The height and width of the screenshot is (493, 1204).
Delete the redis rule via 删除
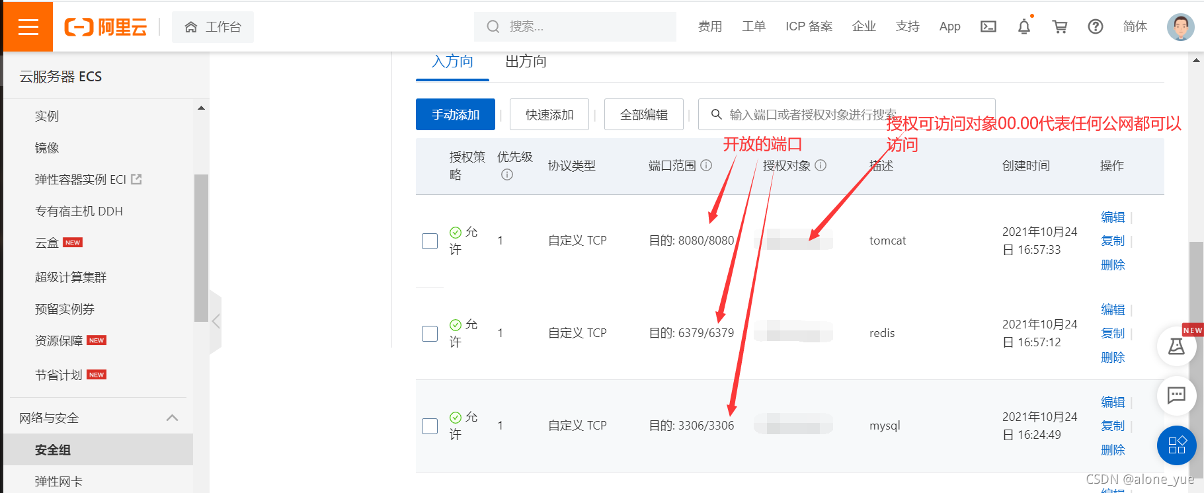pos(1113,357)
